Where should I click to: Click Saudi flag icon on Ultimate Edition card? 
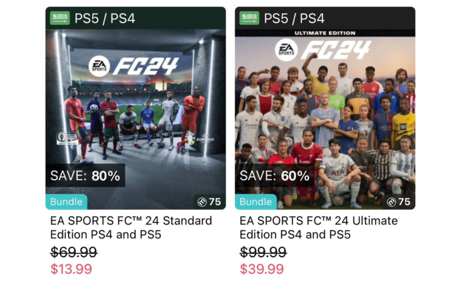tap(249, 18)
